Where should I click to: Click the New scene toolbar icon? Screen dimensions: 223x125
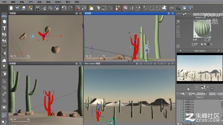[11, 8]
